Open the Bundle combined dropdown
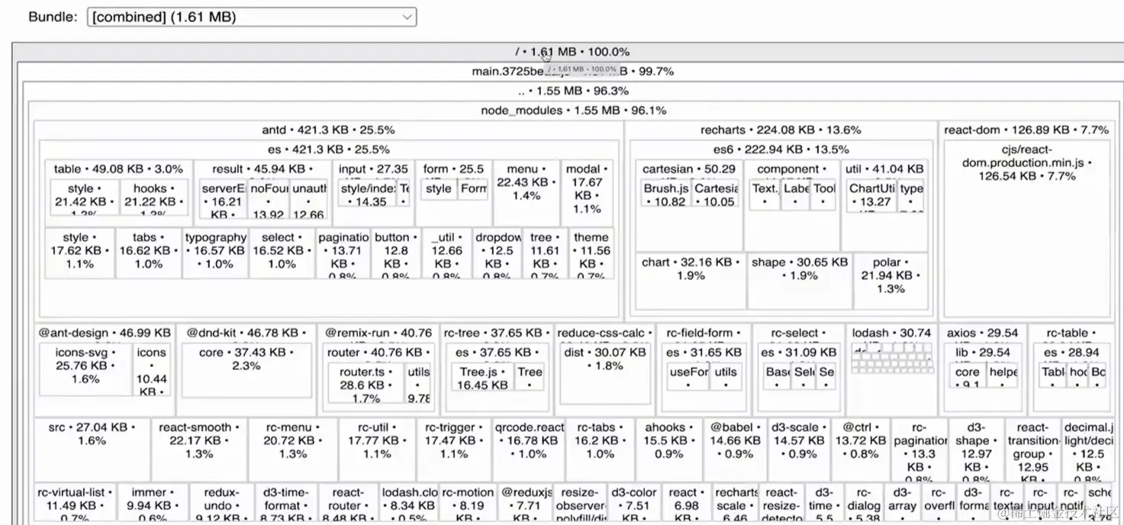Screen dimensions: 1124x525 click(252, 17)
